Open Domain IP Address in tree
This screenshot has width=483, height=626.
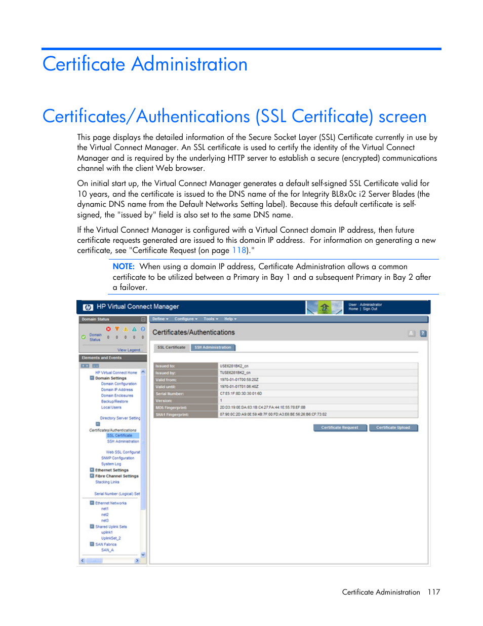[x=117, y=390]
